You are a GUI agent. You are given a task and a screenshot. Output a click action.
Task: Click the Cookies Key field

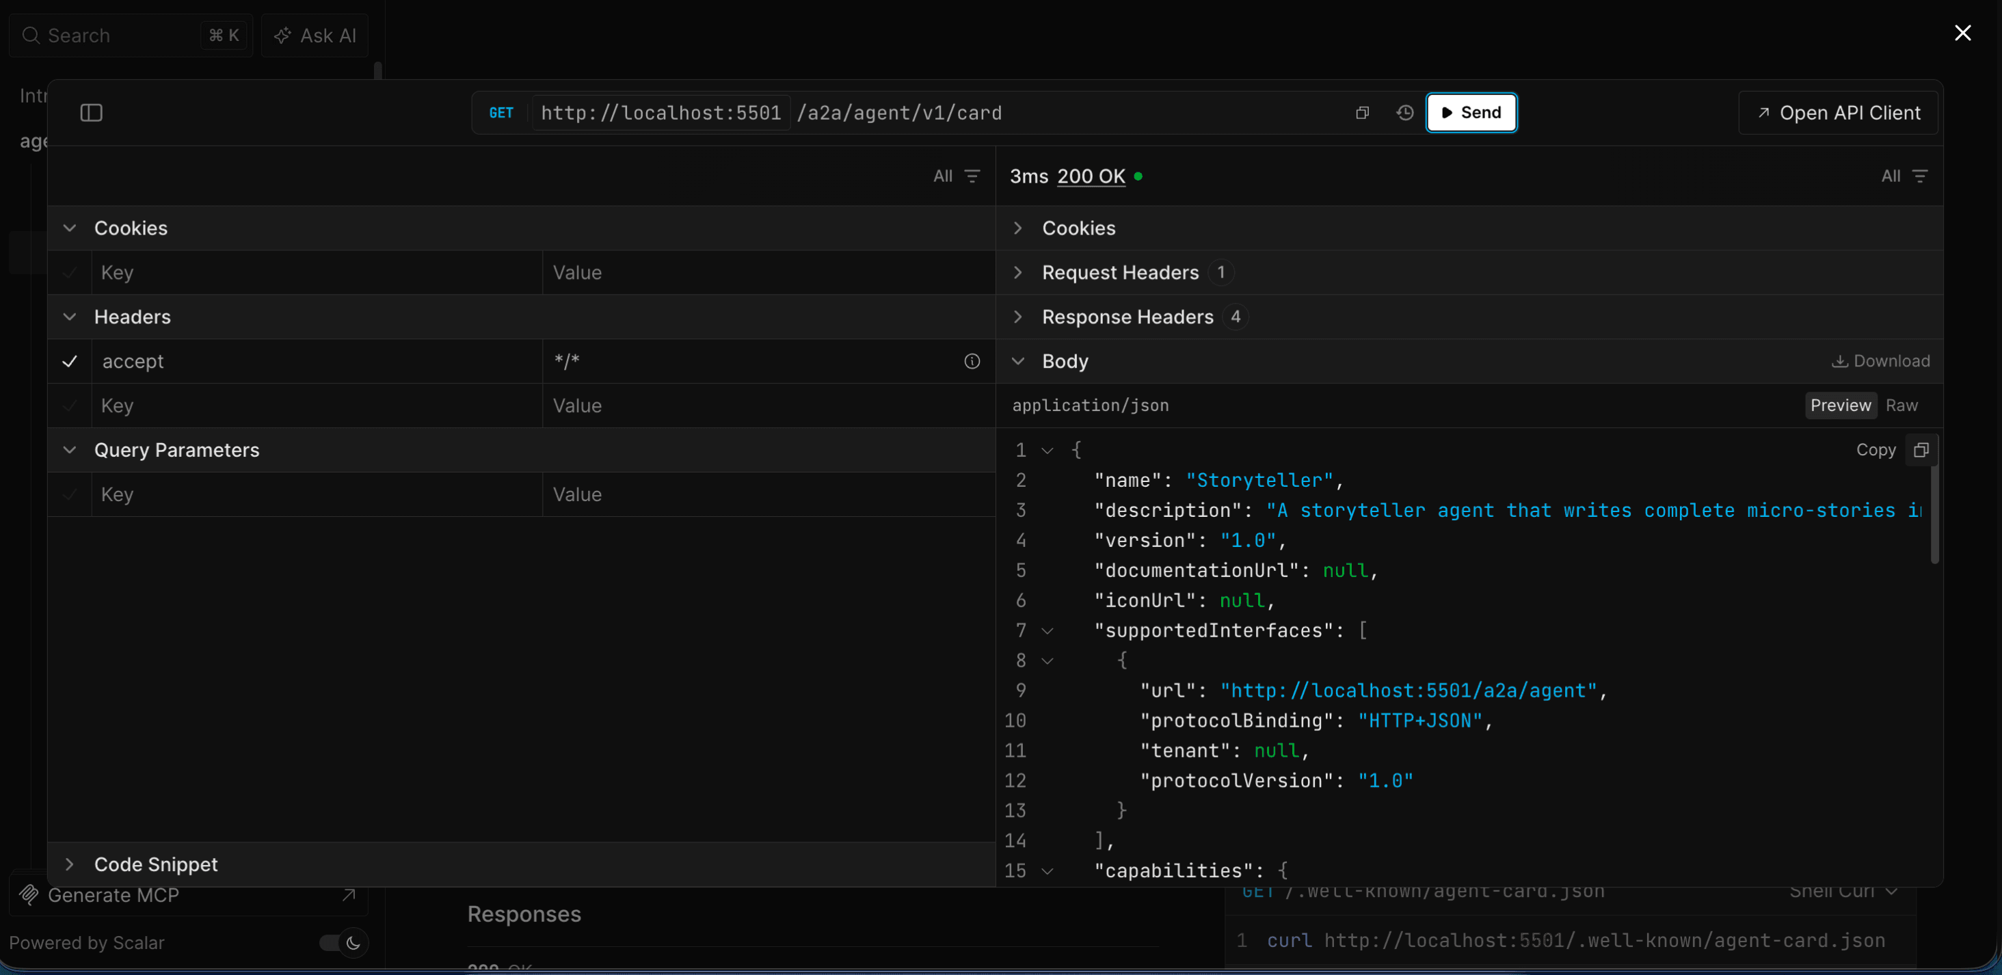(317, 273)
